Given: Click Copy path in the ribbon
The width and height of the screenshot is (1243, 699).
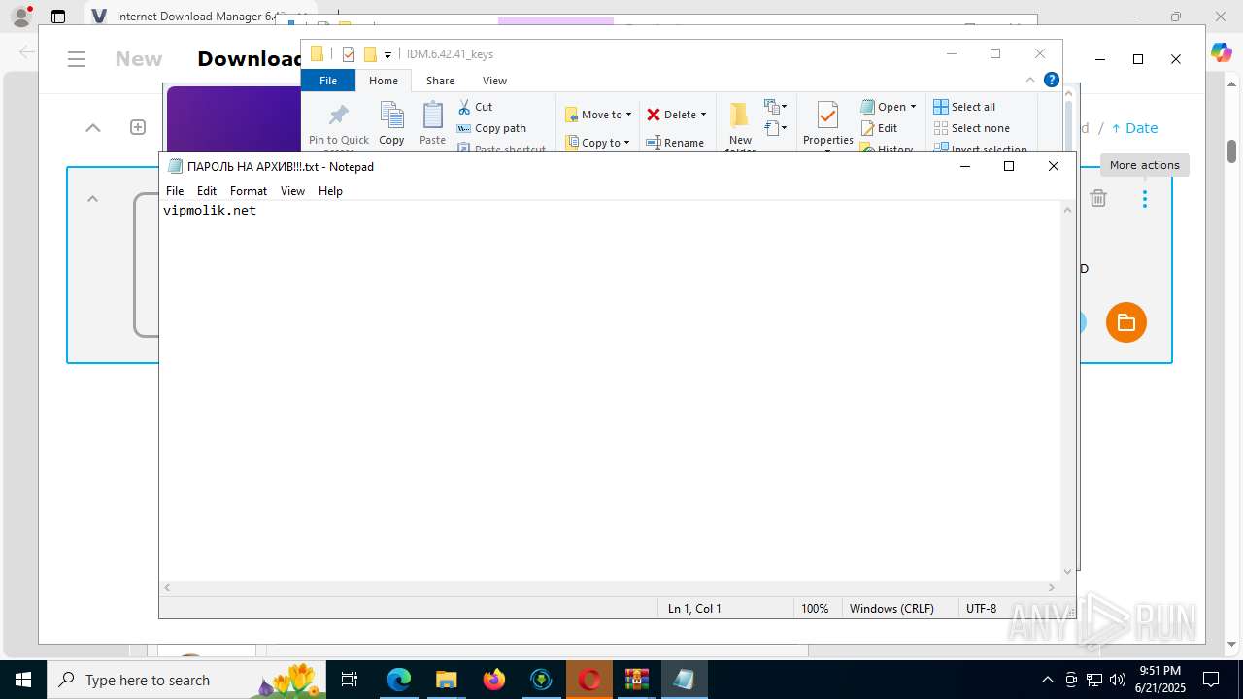Looking at the screenshot, I should 491,128.
